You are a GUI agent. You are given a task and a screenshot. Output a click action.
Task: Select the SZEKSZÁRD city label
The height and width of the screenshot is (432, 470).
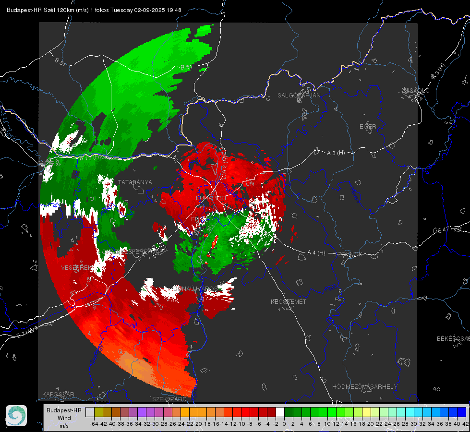[x=169, y=399]
